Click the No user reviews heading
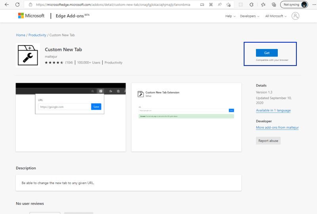Screen dimensions: 317x214 coord(30,203)
